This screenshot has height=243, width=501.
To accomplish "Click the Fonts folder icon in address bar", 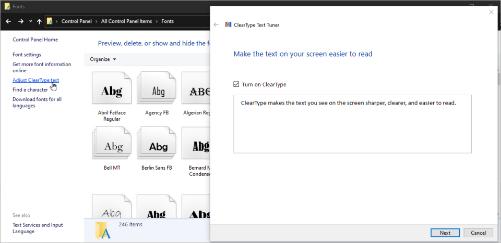I will point(50,21).
